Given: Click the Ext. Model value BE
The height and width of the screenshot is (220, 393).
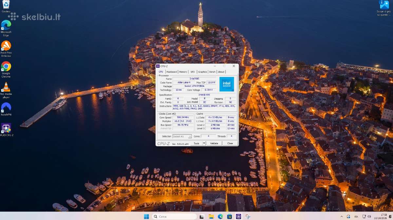Looking at the screenshot, I should (205, 102).
